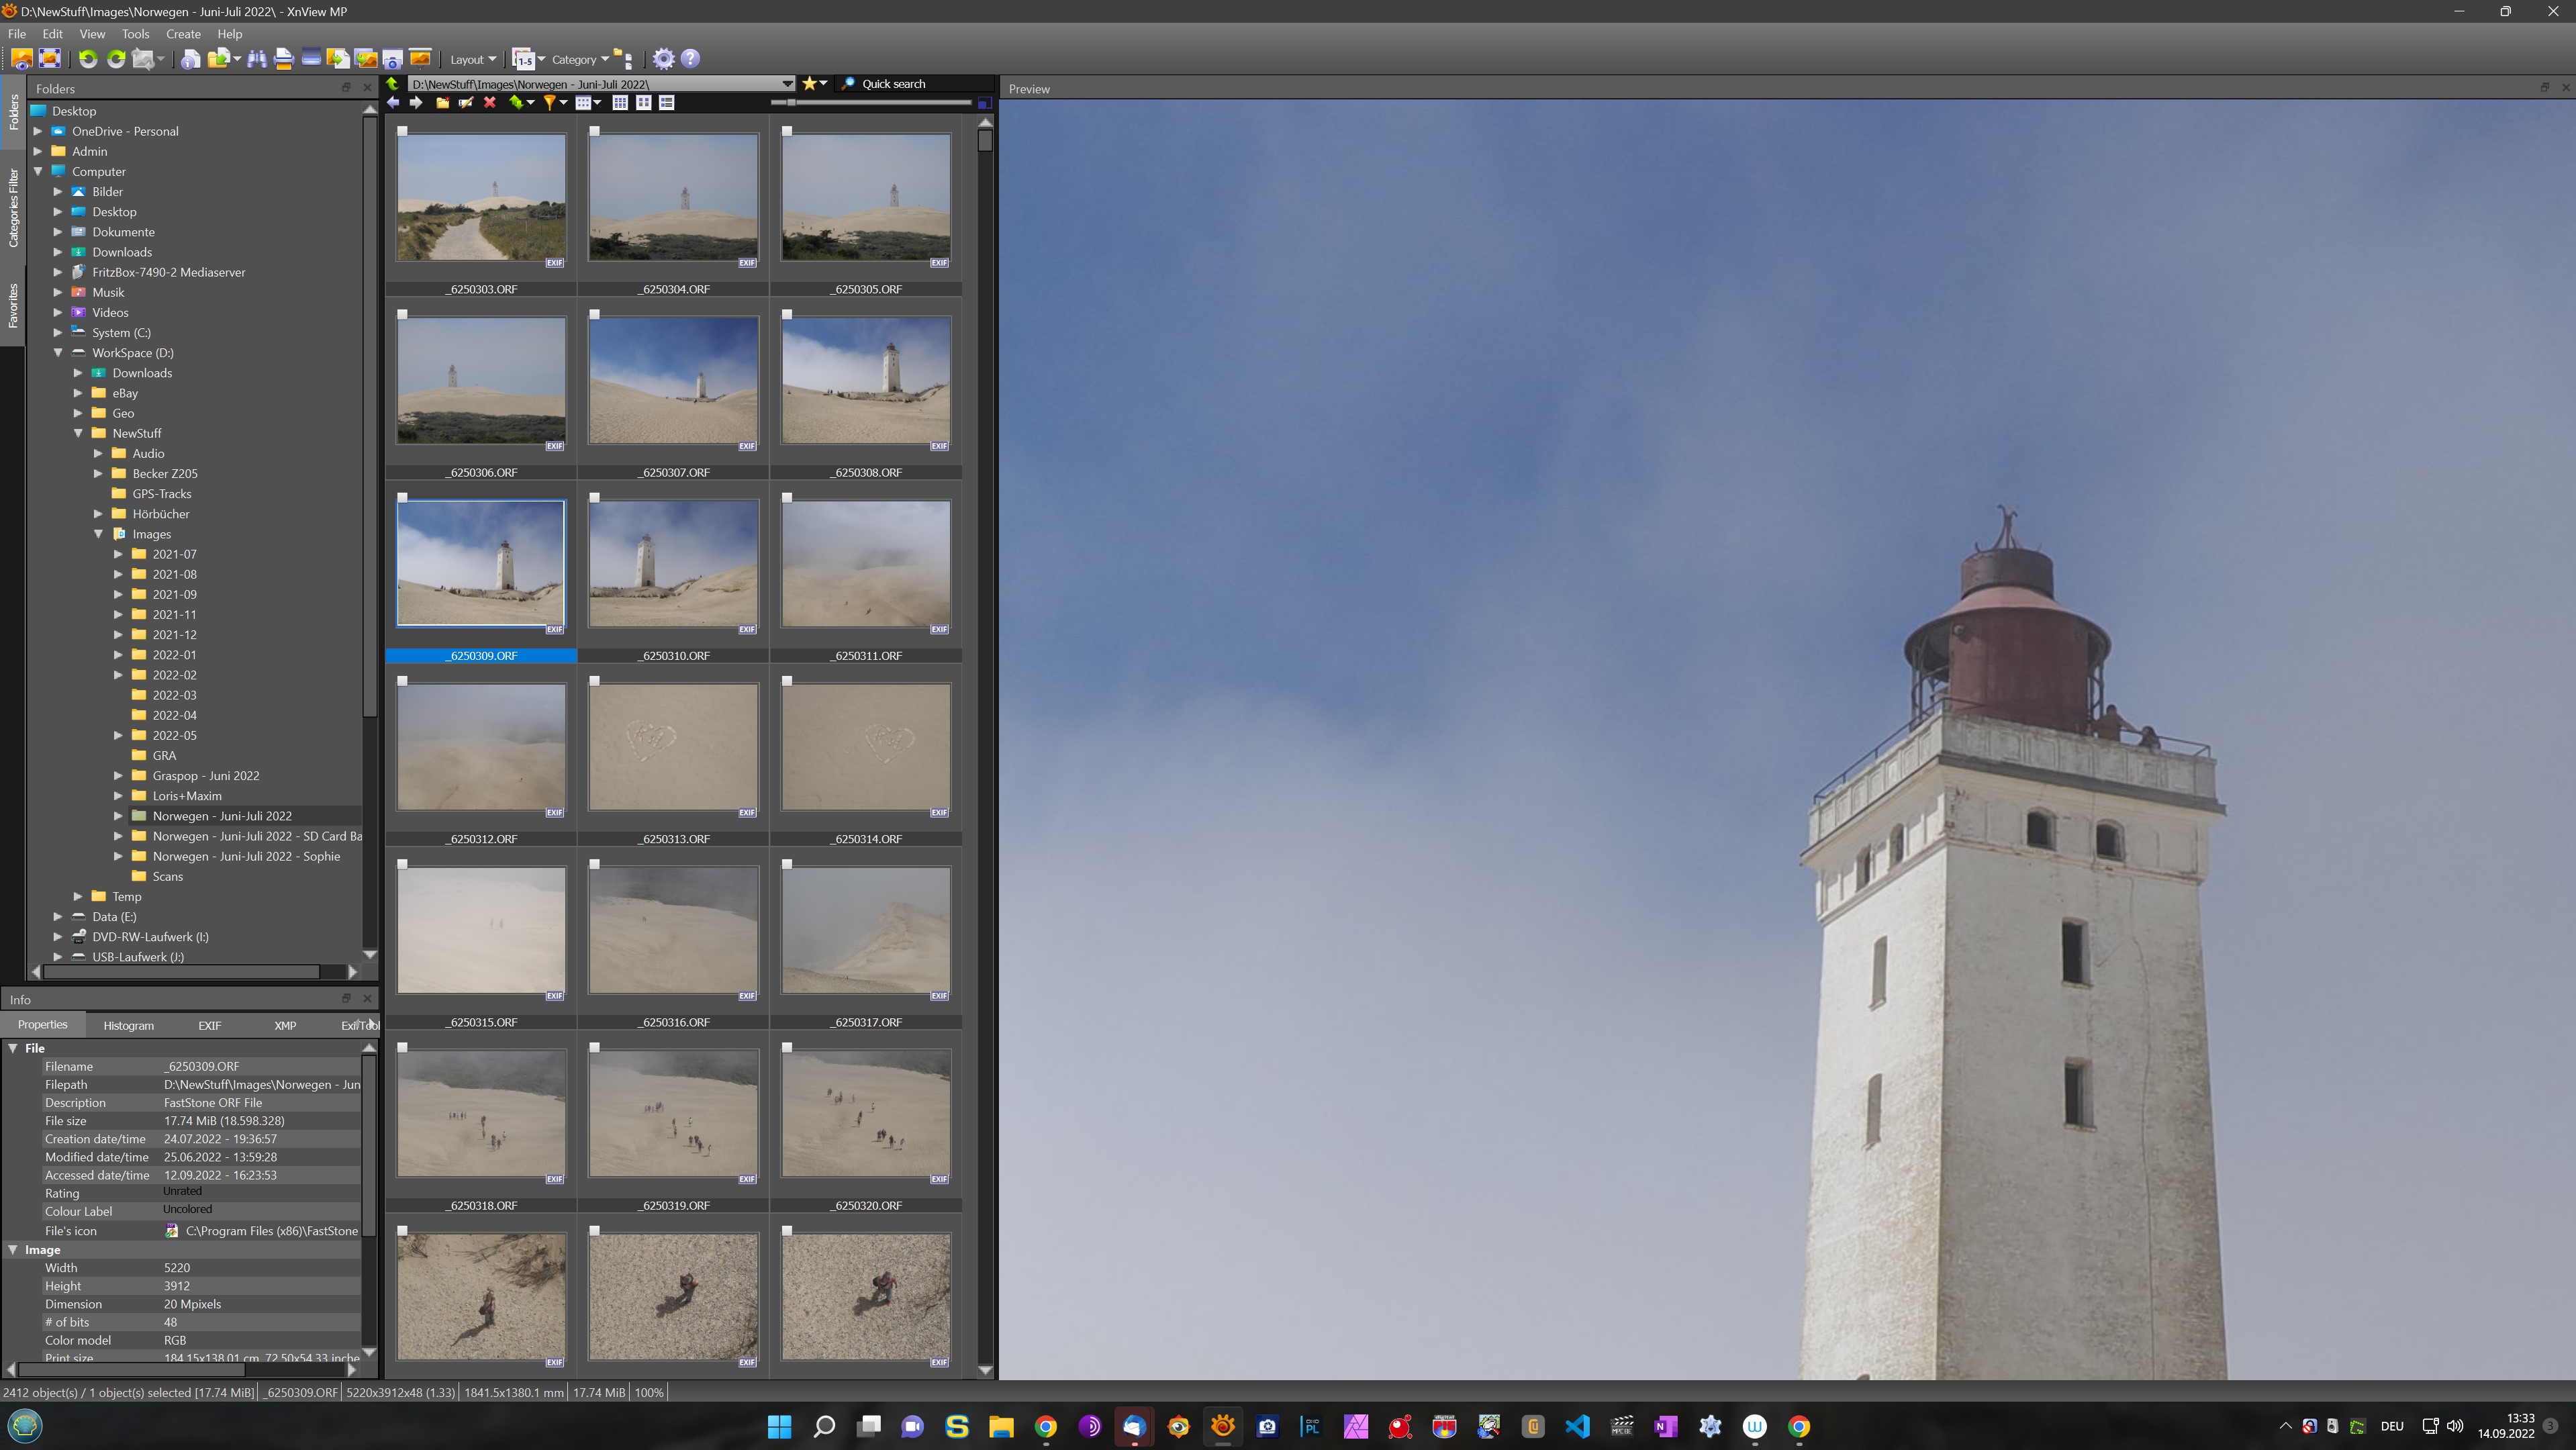Click the Rename pencil icon
The image size is (2576, 1450).
(x=466, y=102)
